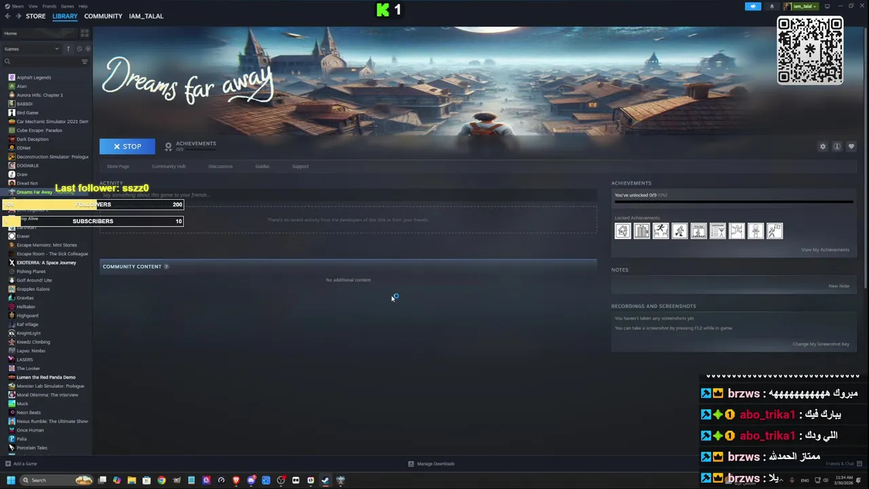
Task: Switch to the COMMUNITY tab
Action: click(x=103, y=16)
